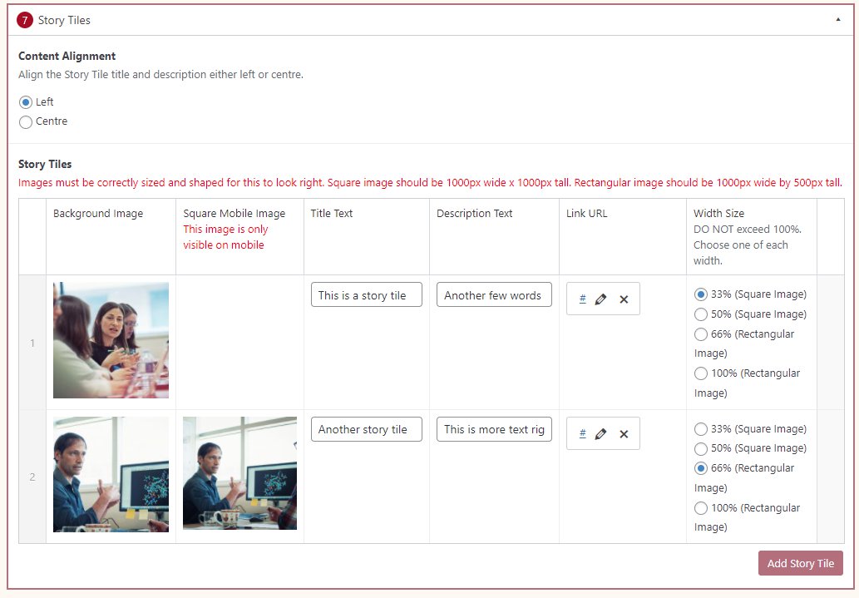Click the row 1 number handle

click(x=32, y=343)
